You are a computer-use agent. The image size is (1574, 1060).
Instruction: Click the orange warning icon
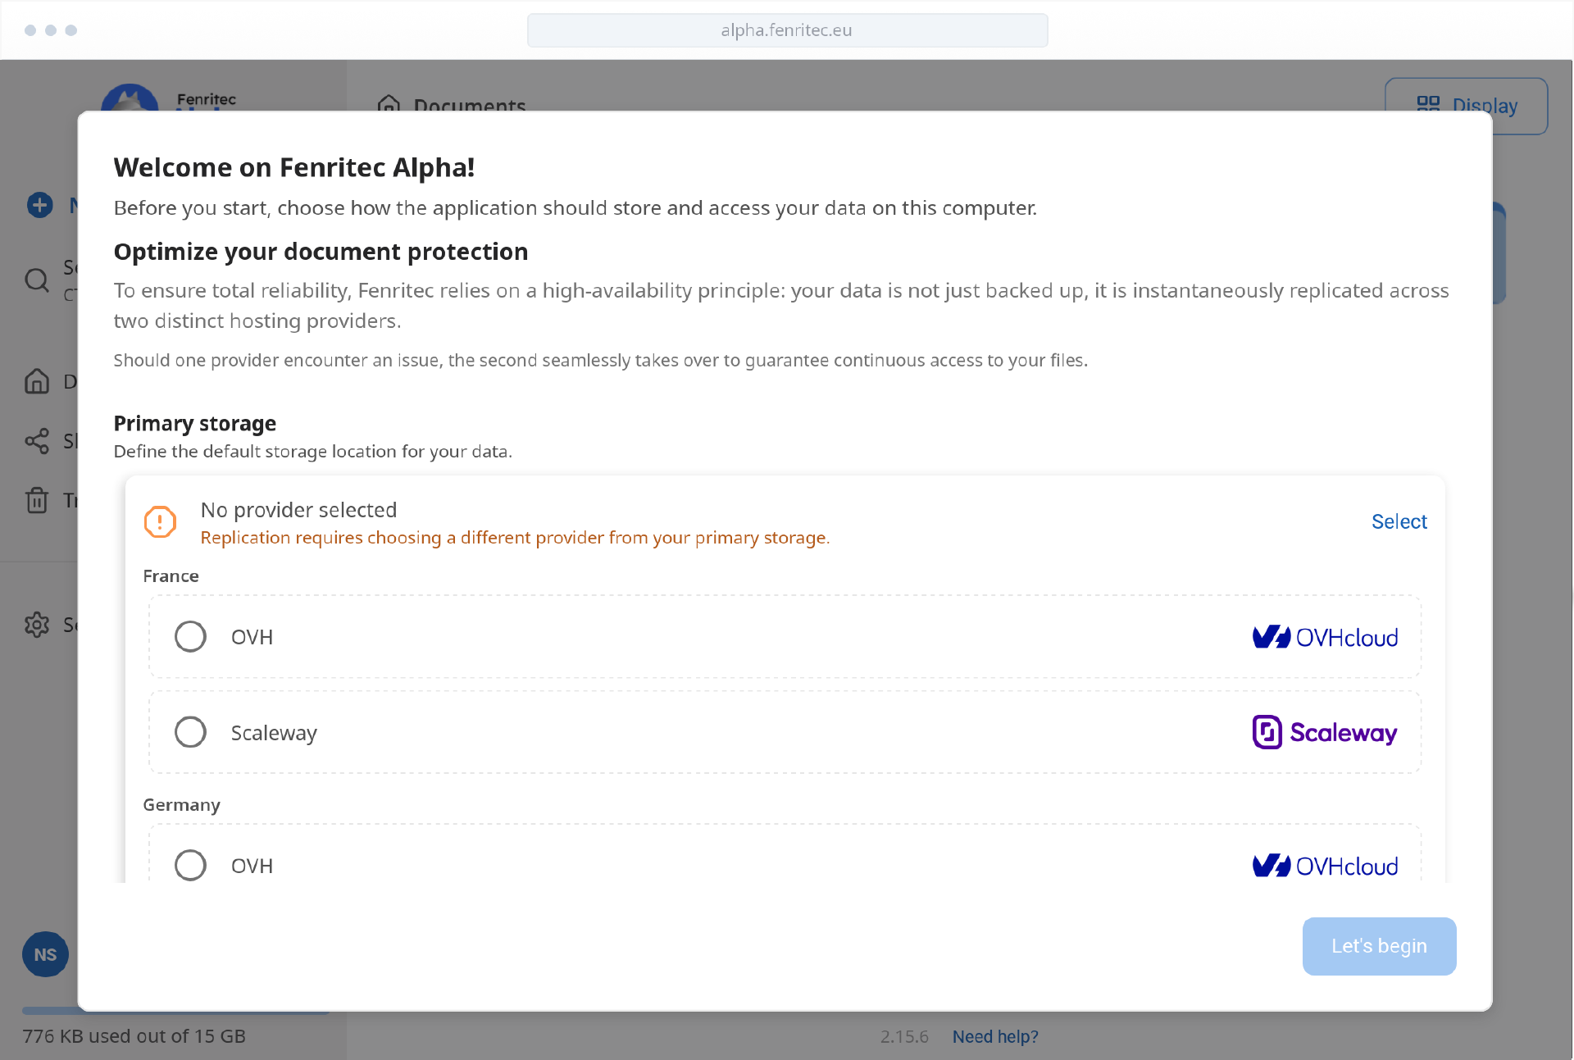click(x=160, y=521)
